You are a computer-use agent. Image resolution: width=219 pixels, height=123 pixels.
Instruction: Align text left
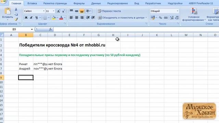click(x=72, y=17)
